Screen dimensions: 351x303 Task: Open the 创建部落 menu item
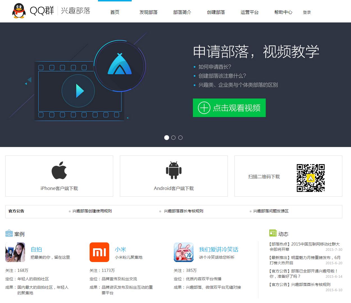click(x=216, y=12)
